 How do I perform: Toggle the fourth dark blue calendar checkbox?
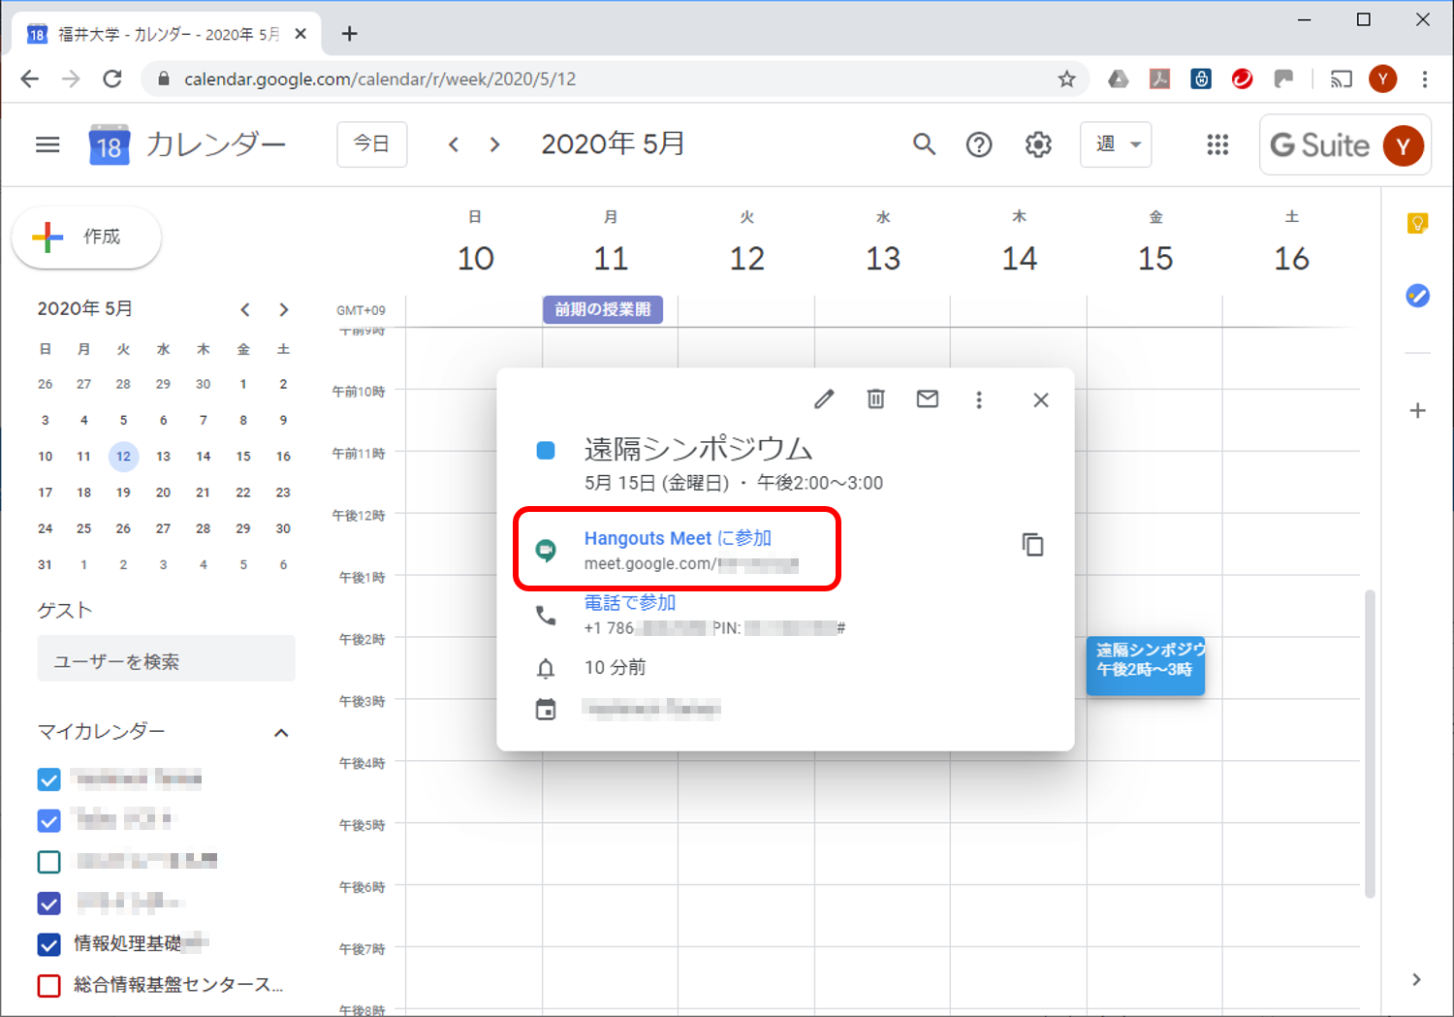tap(48, 904)
